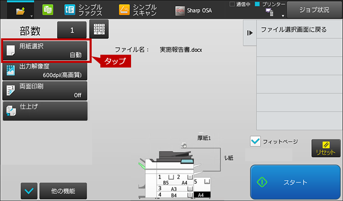Select paper tray 4 (B4) on diagram
Image resolution: width=343 pixels, height=201 pixels.
175,195
